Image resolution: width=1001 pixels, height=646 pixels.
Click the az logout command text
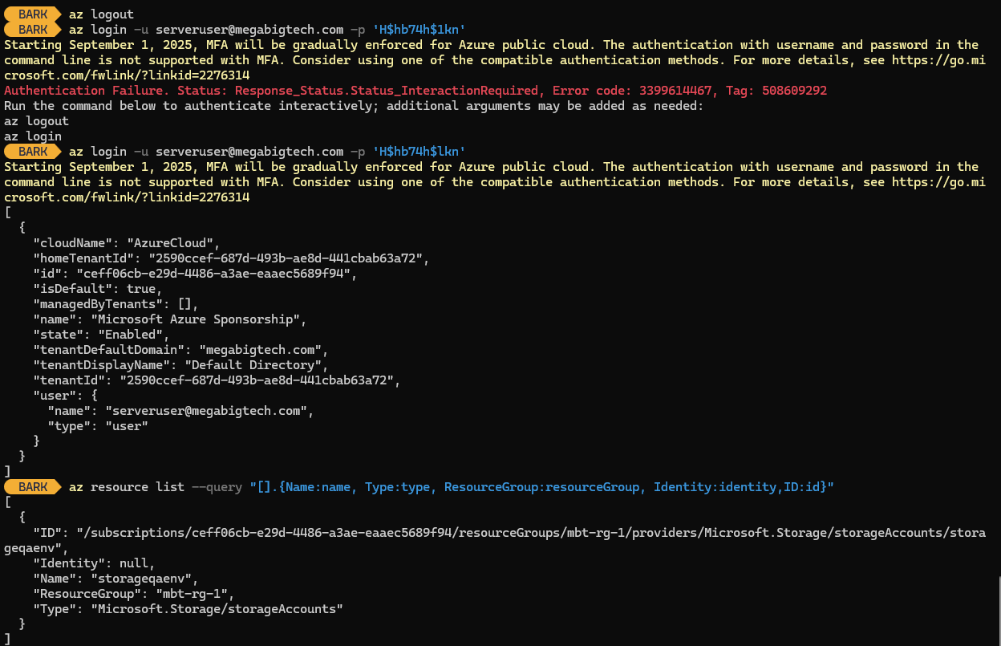pyautogui.click(x=100, y=14)
